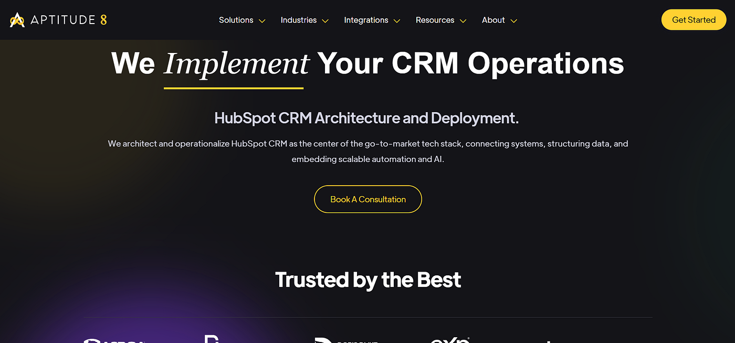
Task: Select "HubSpot CRM Architecture and Deployment." subheading
Action: (x=366, y=118)
